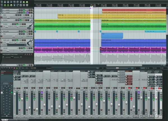Solo the hihat mixer channel
Image resolution: width=168 pixels, height=121 pixels.
116,88
